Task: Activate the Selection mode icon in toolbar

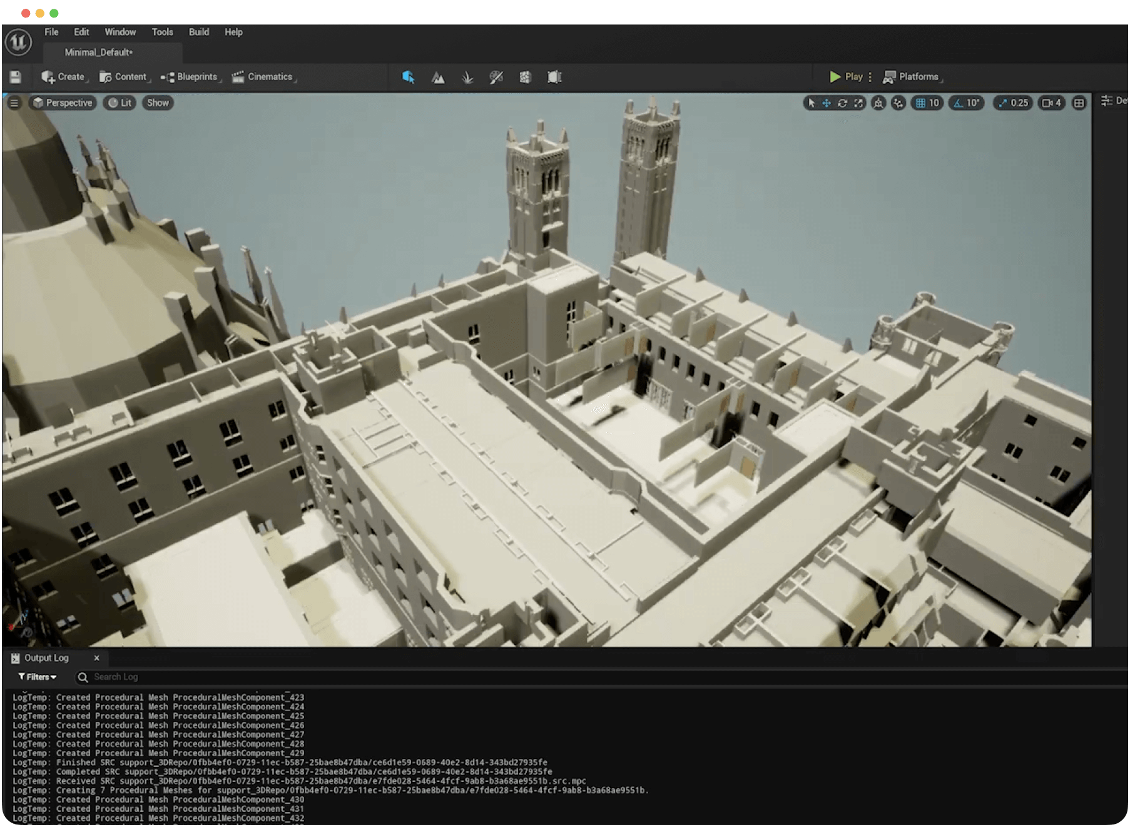Action: pos(408,77)
